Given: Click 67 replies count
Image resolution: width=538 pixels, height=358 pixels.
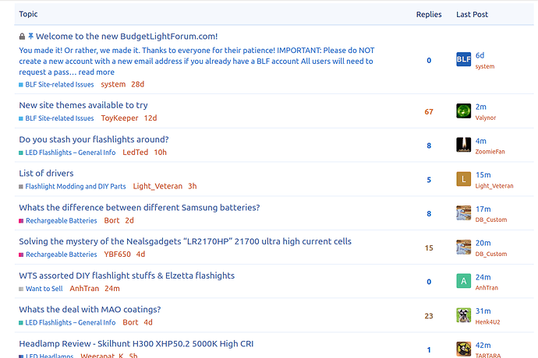Looking at the screenshot, I should [x=429, y=112].
